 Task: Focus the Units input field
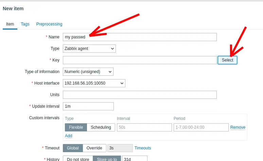coord(139,95)
